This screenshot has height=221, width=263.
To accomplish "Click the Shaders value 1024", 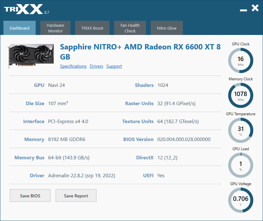I will pos(163,85).
